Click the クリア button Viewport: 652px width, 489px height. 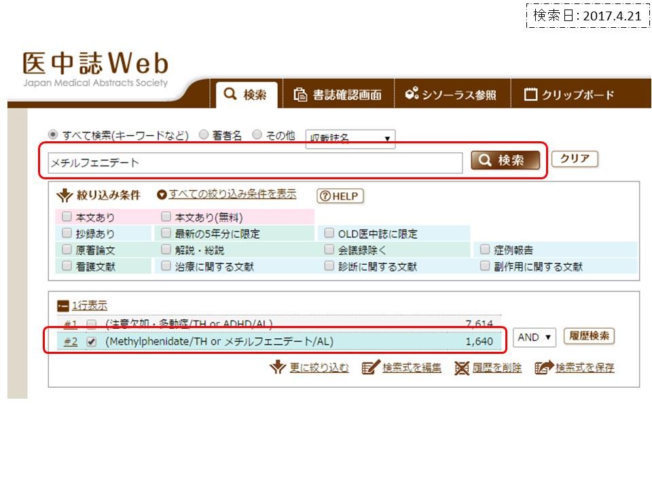tap(575, 159)
